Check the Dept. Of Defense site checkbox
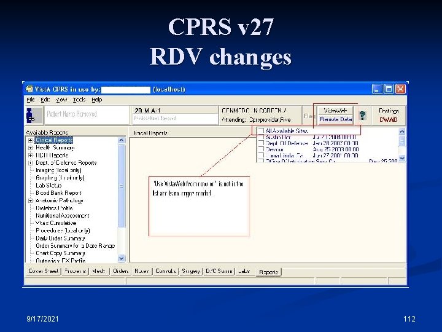Image resolution: width=442 pixels, height=332 pixels. point(261,143)
